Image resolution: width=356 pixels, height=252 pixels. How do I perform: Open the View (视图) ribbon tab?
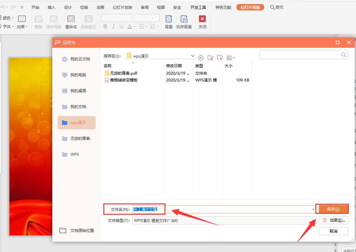(161, 7)
